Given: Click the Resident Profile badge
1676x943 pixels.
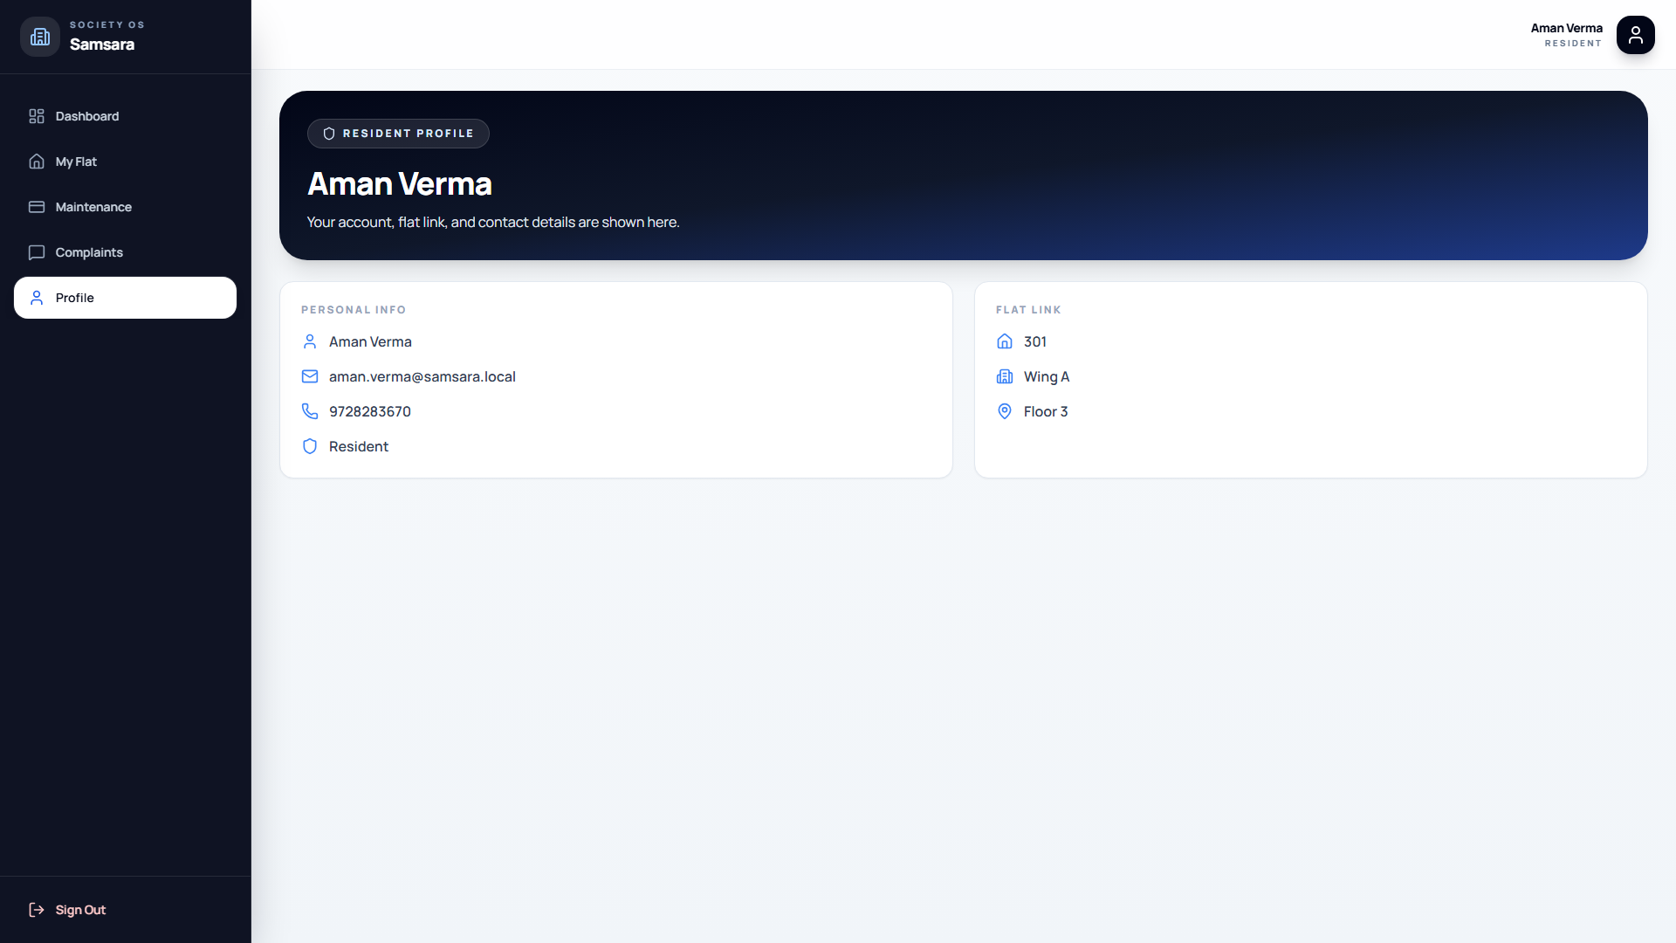Looking at the screenshot, I should (398, 134).
